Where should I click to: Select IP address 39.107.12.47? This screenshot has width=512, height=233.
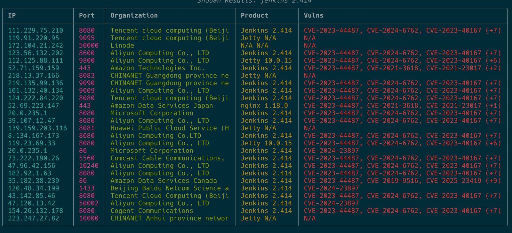32,121
